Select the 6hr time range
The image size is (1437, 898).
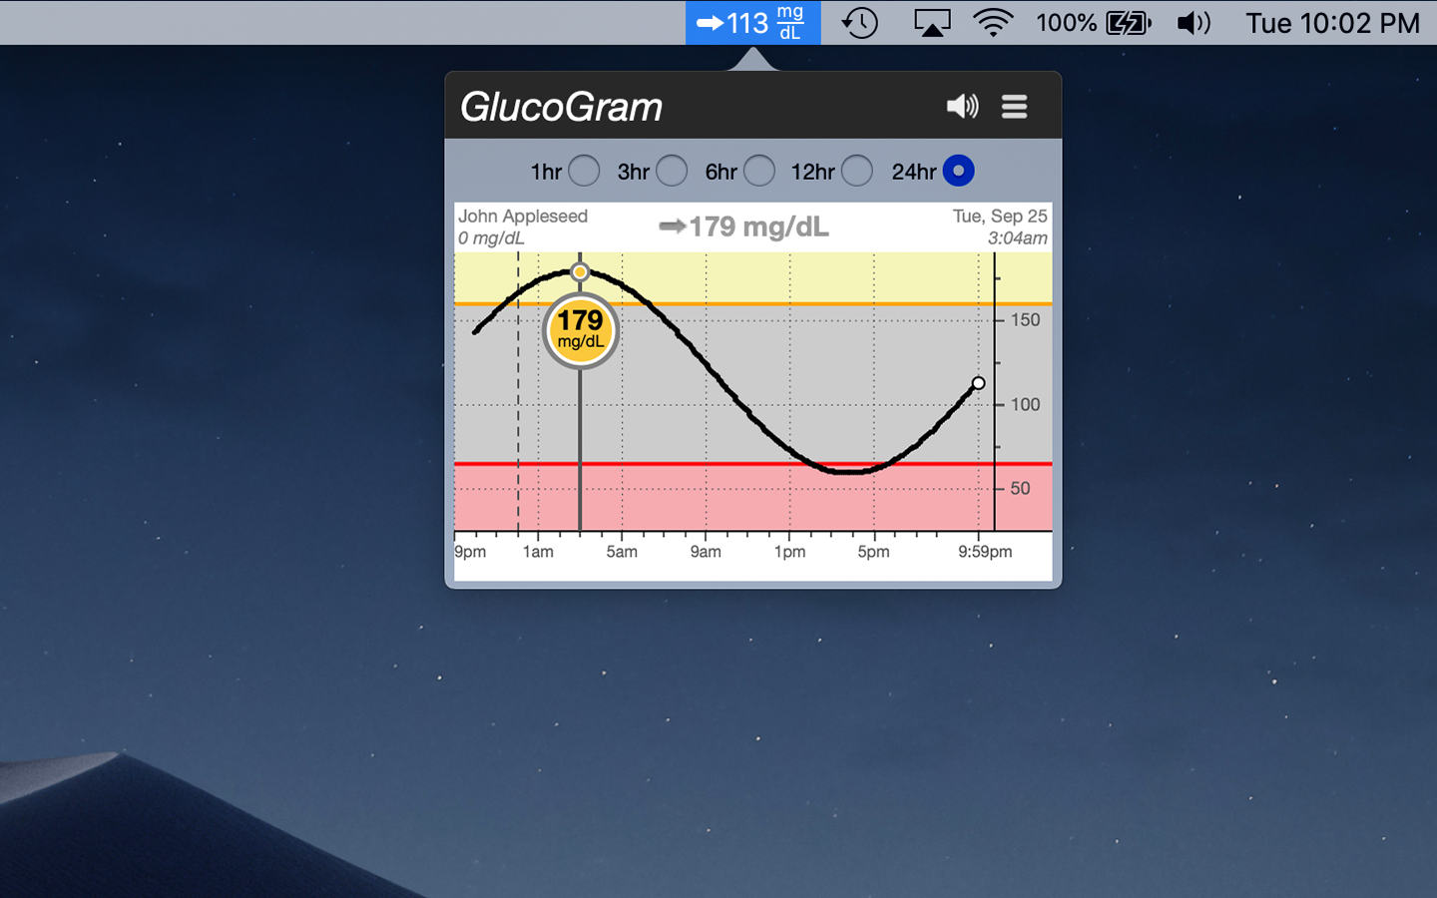[759, 172]
